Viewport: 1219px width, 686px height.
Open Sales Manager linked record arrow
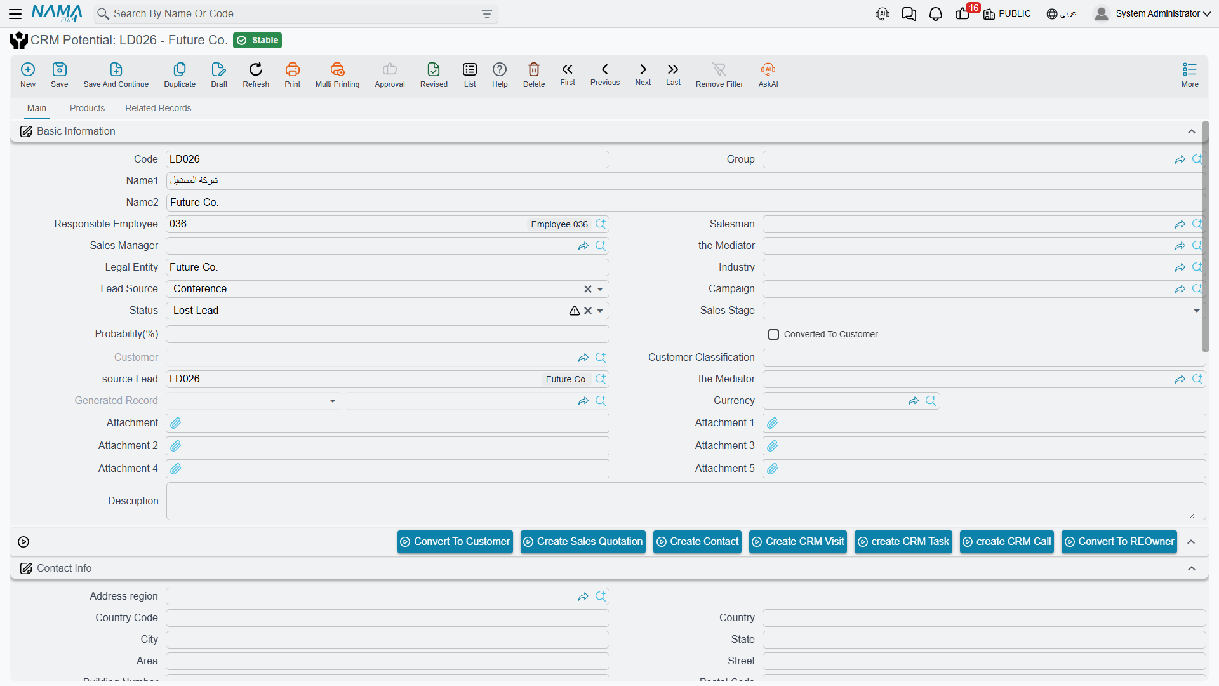(583, 246)
